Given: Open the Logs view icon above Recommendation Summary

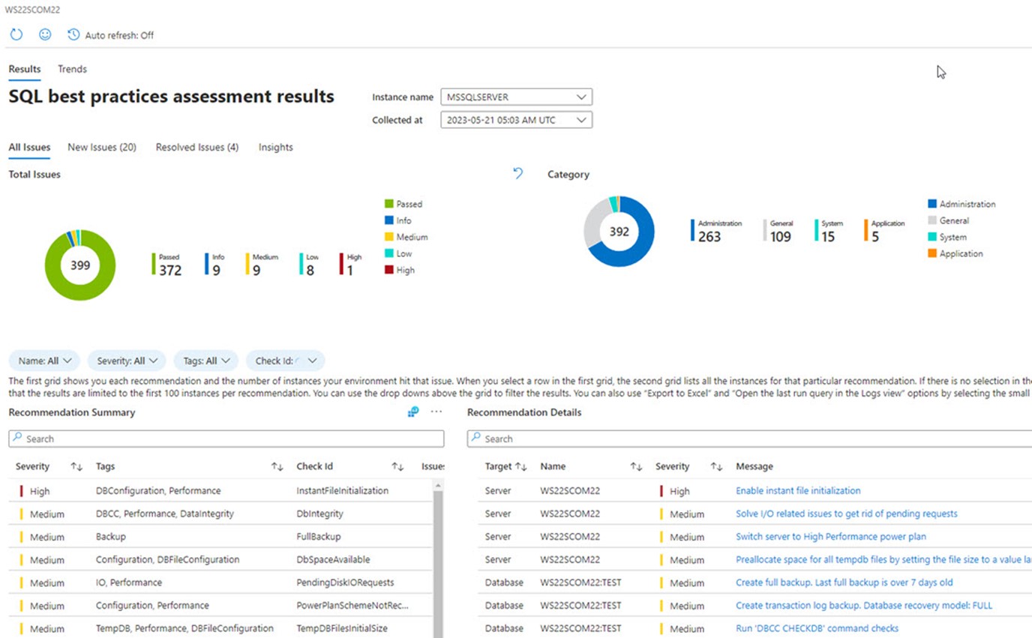Looking at the screenshot, I should (413, 412).
